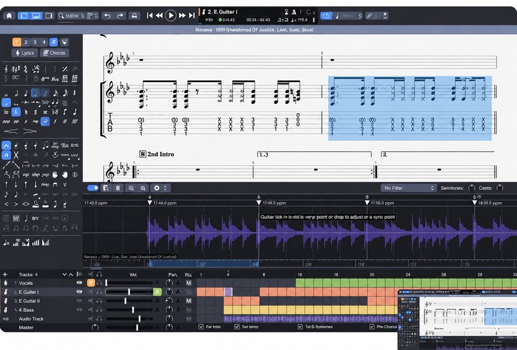Open the Home screen icon

coord(9,15)
